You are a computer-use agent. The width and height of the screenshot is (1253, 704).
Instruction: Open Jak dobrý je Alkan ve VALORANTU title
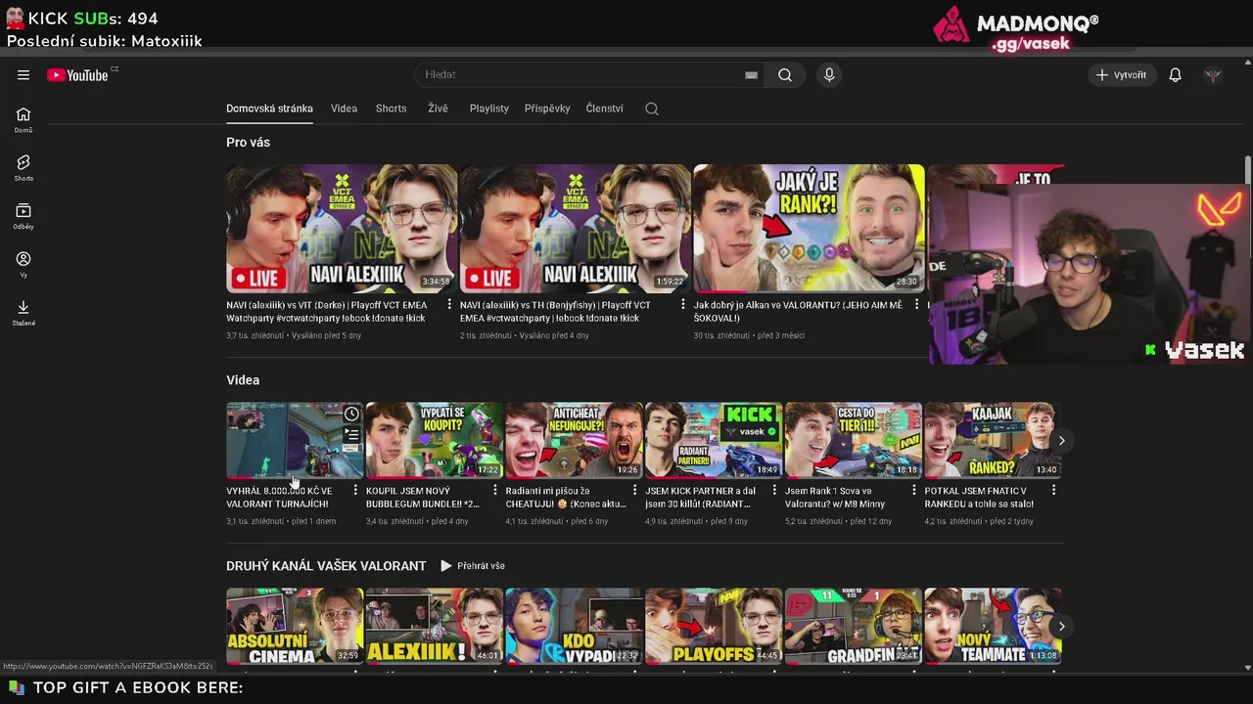(798, 312)
